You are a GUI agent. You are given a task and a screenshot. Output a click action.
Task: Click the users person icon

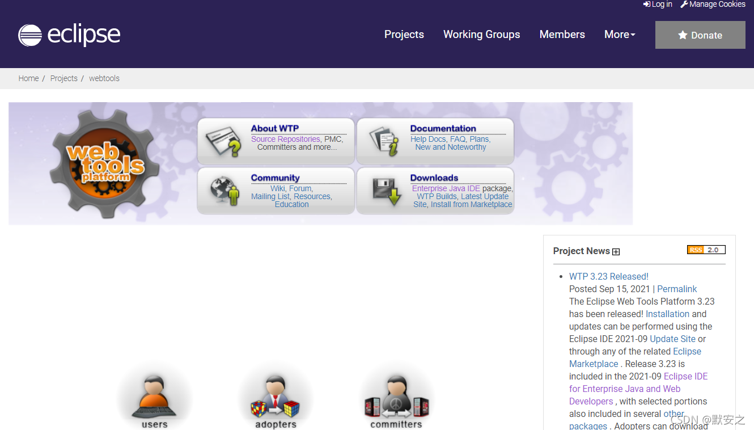click(154, 397)
